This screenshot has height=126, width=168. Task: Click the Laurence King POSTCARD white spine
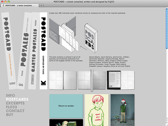(43, 51)
